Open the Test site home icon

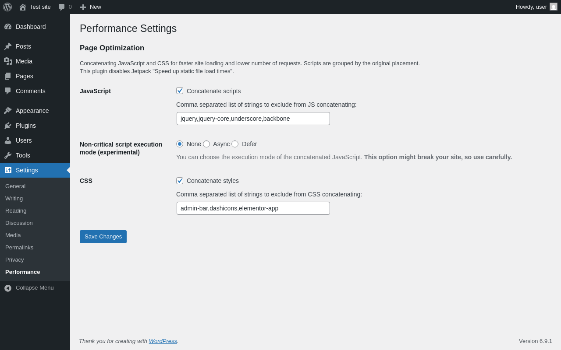point(23,7)
